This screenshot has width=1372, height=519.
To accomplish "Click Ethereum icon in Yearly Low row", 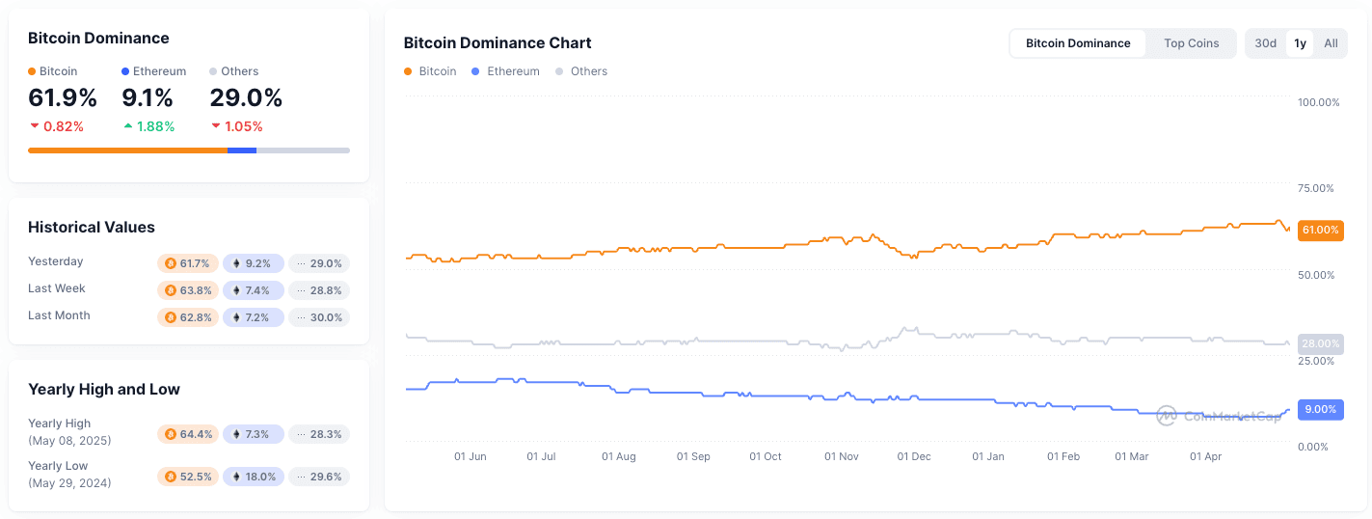I will tap(236, 477).
